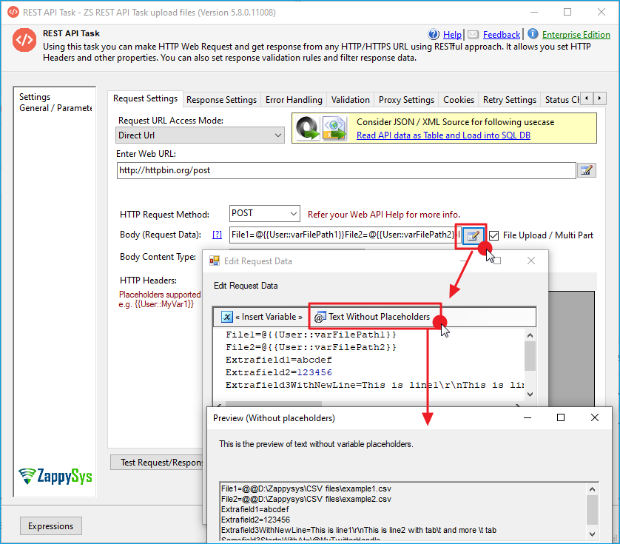Viewport: 620px width, 544px height.
Task: Click the JSON/XML Source promo icon
Action: [321, 128]
